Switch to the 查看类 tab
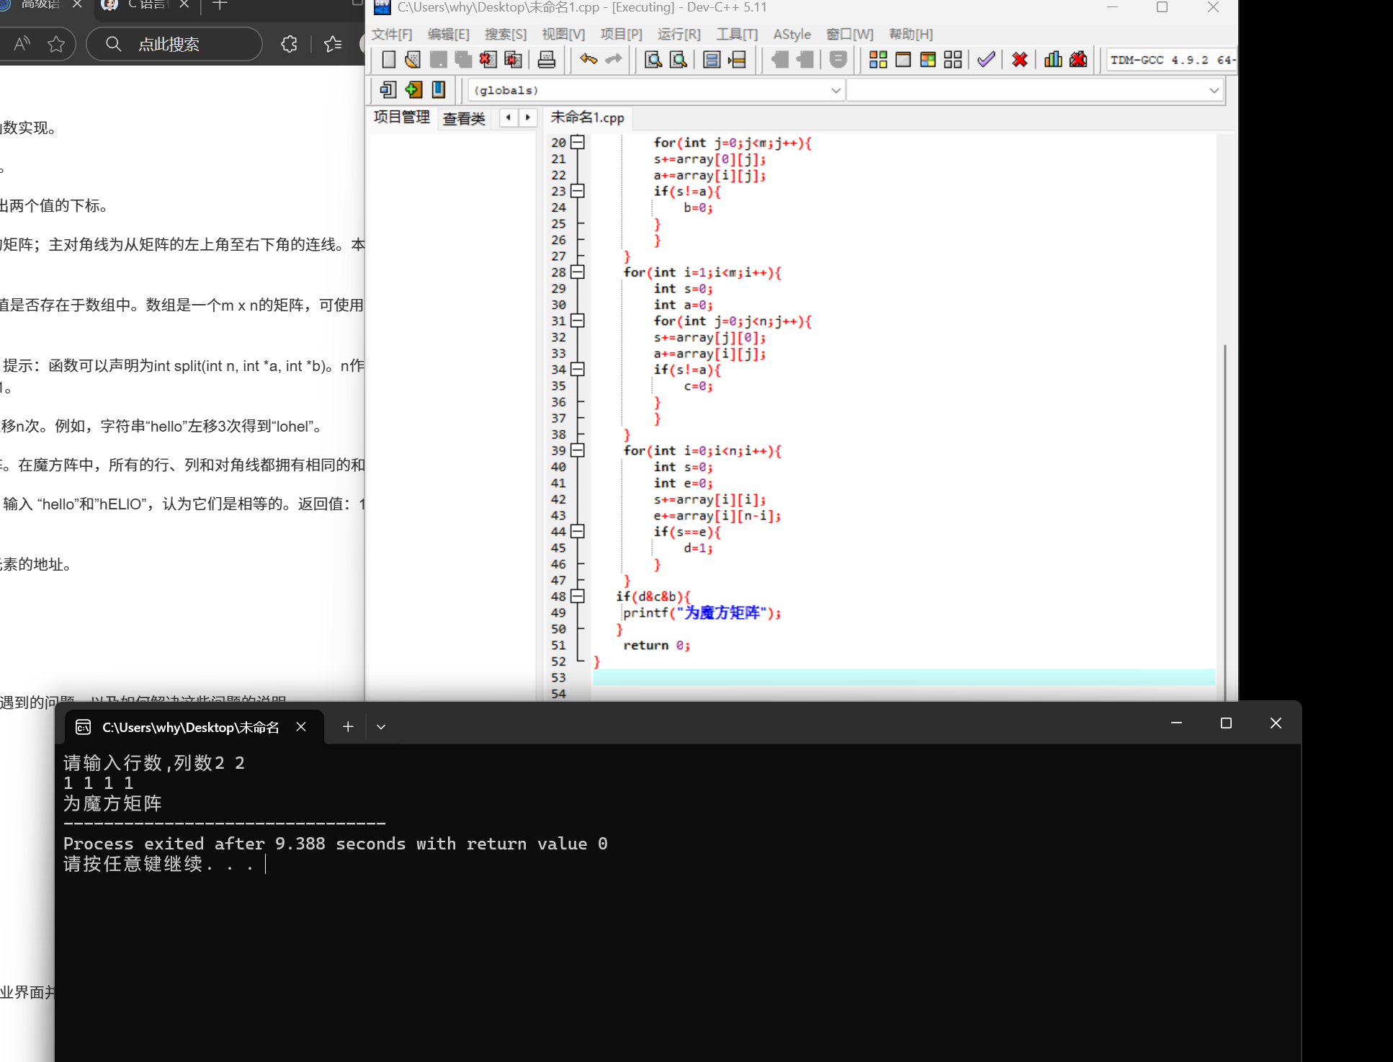This screenshot has height=1062, width=1393. click(464, 118)
